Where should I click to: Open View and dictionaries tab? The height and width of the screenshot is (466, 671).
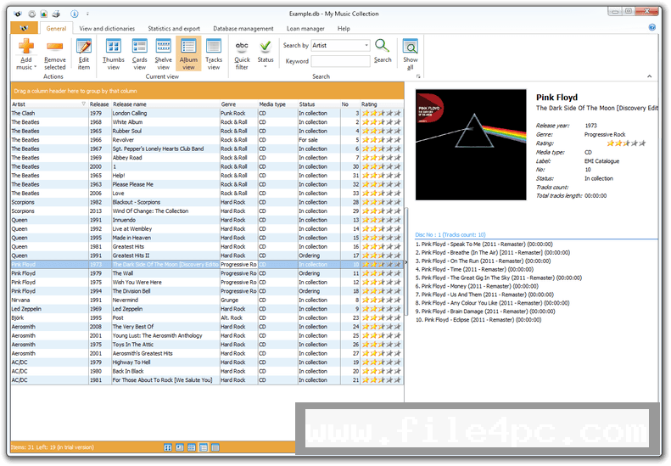click(107, 28)
